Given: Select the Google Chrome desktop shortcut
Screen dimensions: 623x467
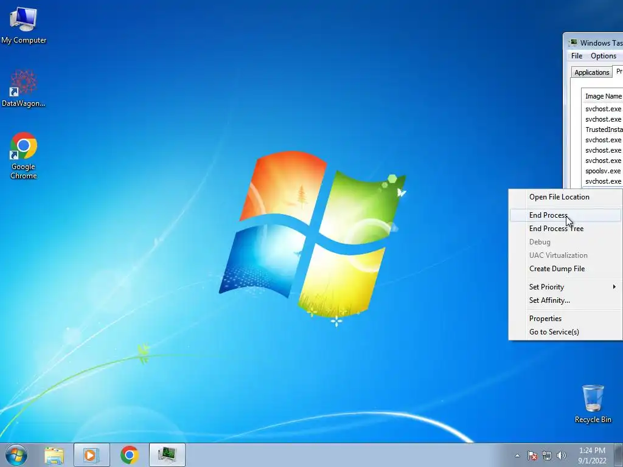Looking at the screenshot, I should click(x=24, y=156).
